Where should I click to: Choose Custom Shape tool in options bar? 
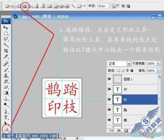pyautogui.click(x=79, y=6)
